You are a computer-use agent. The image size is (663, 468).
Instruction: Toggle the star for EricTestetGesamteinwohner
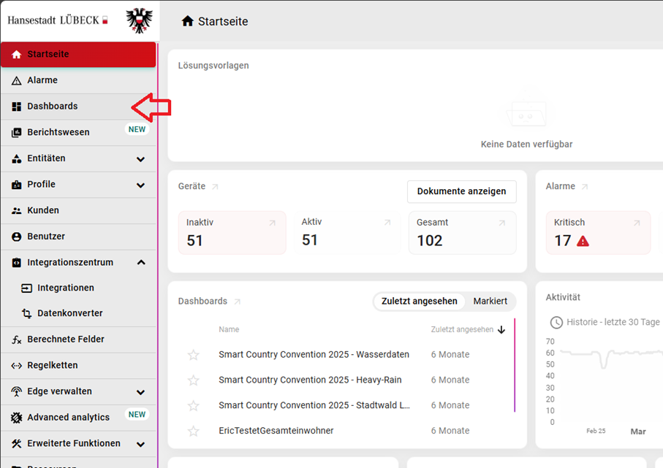pos(193,431)
